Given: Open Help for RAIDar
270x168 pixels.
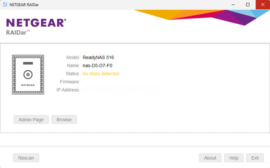Looking at the screenshot, I should (x=234, y=158).
